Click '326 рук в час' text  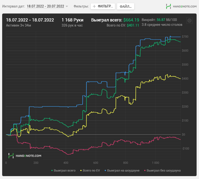coord(72,25)
